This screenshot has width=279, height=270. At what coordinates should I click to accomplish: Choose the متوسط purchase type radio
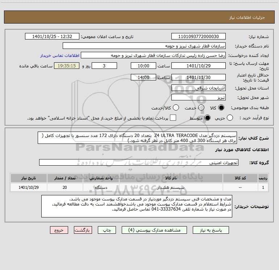click(x=207, y=118)
